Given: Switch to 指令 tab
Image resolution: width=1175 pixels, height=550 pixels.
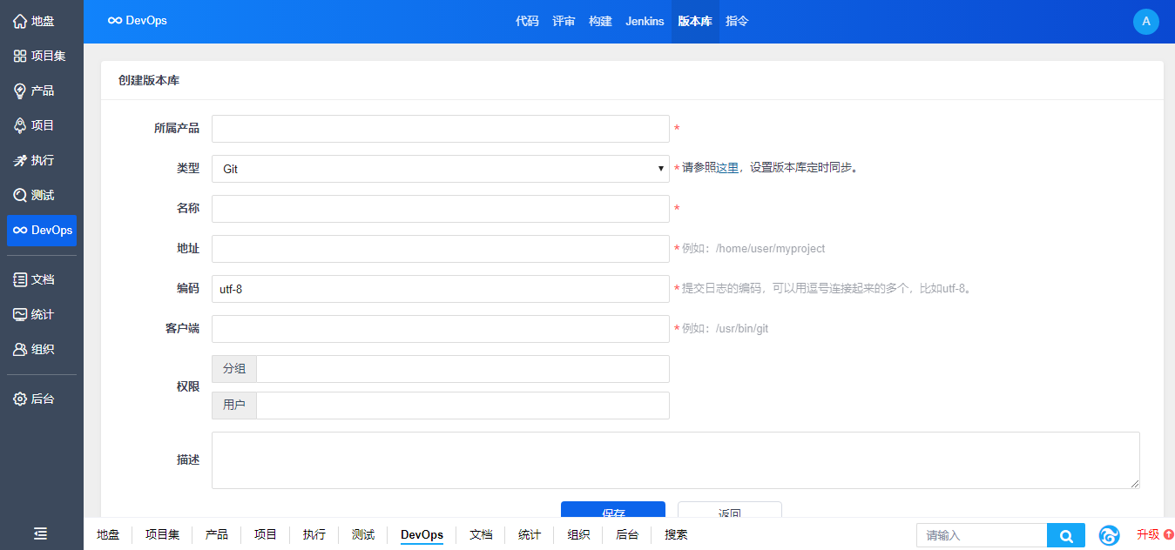Looking at the screenshot, I should [x=737, y=21].
